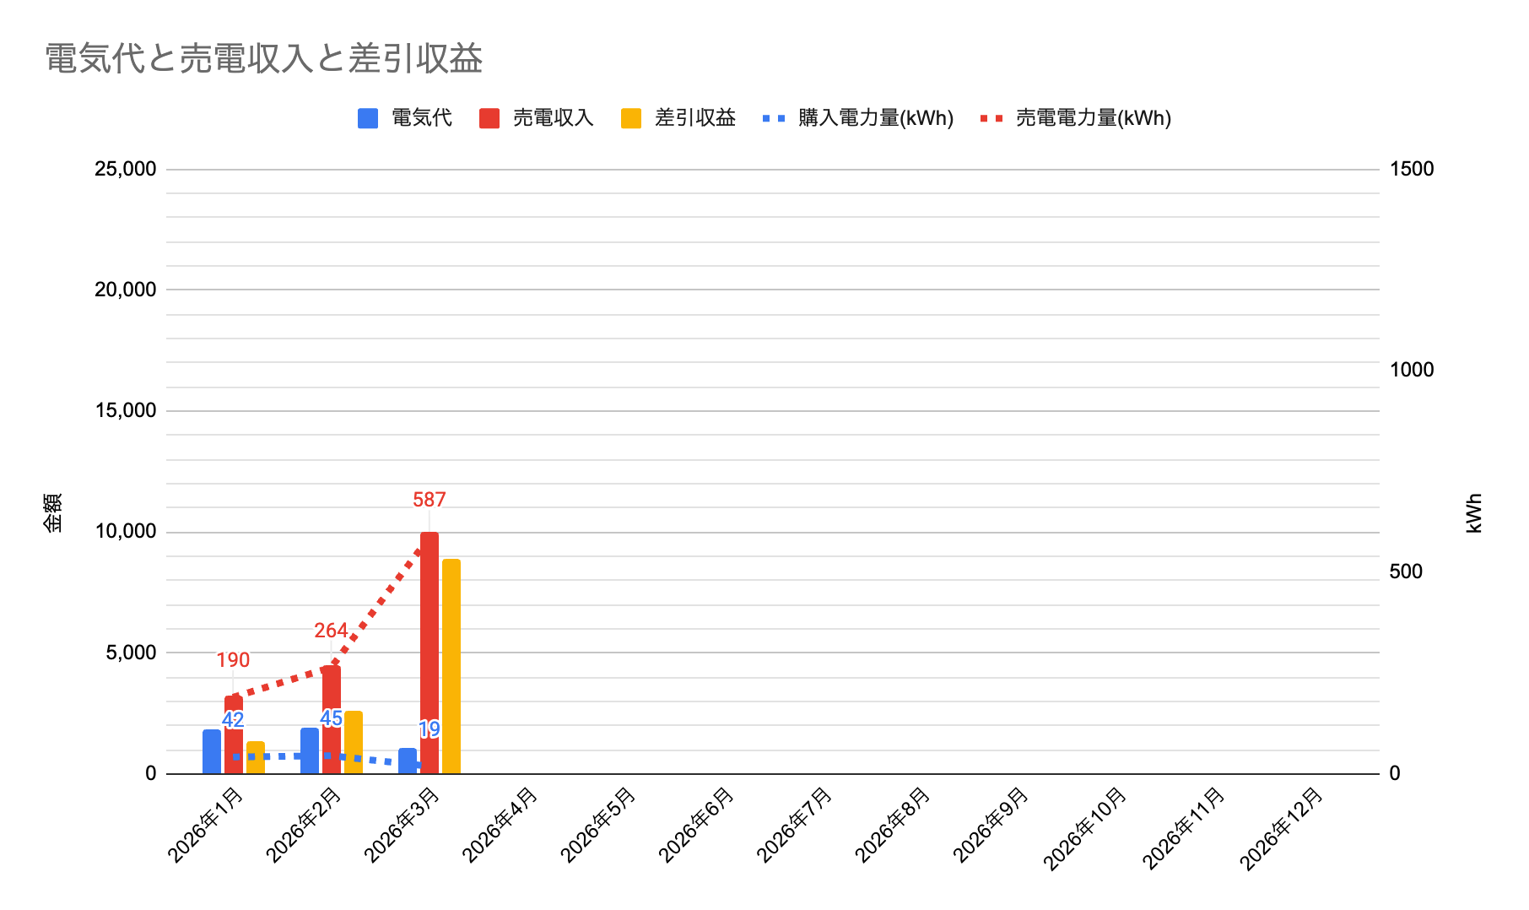Viewport: 1529px width, 910px height.
Task: Click the 2026年12月 axis label
Action: [x=1281, y=827]
